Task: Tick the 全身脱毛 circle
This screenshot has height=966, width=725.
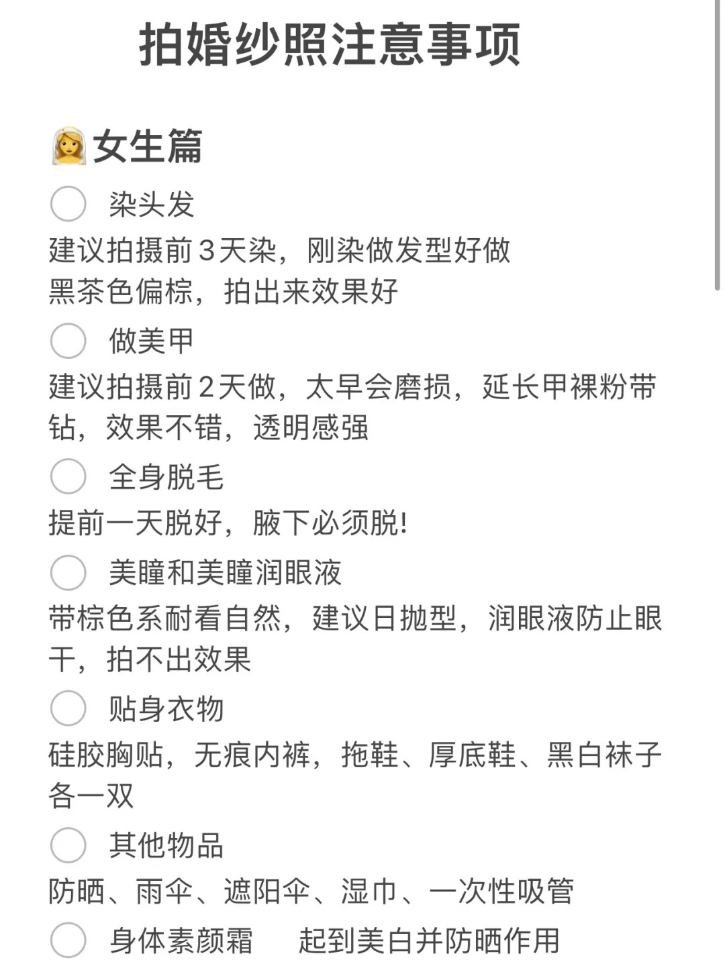Action: tap(68, 477)
